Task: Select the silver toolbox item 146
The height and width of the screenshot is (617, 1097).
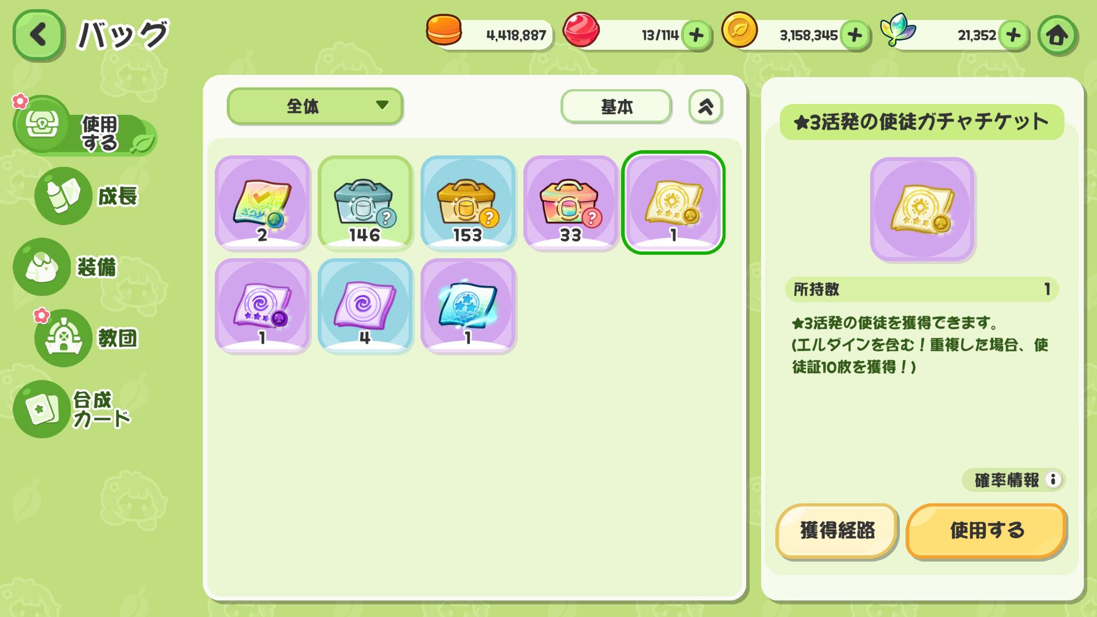Action: 365,203
